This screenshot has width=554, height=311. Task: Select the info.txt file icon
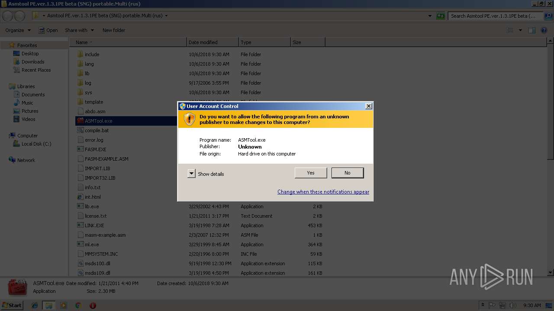point(80,187)
